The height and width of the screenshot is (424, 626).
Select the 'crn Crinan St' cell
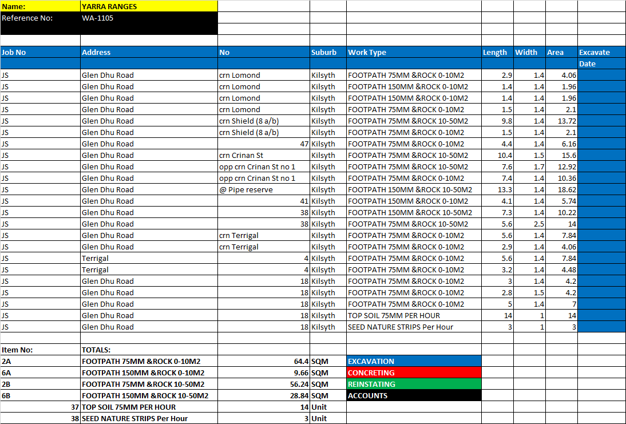coord(263,155)
